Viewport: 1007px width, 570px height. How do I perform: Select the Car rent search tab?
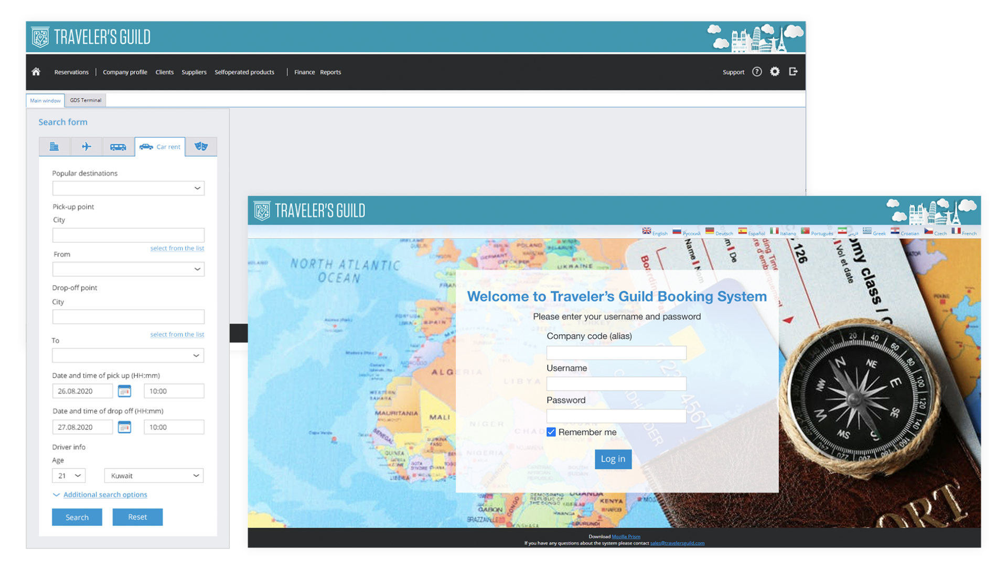(160, 147)
